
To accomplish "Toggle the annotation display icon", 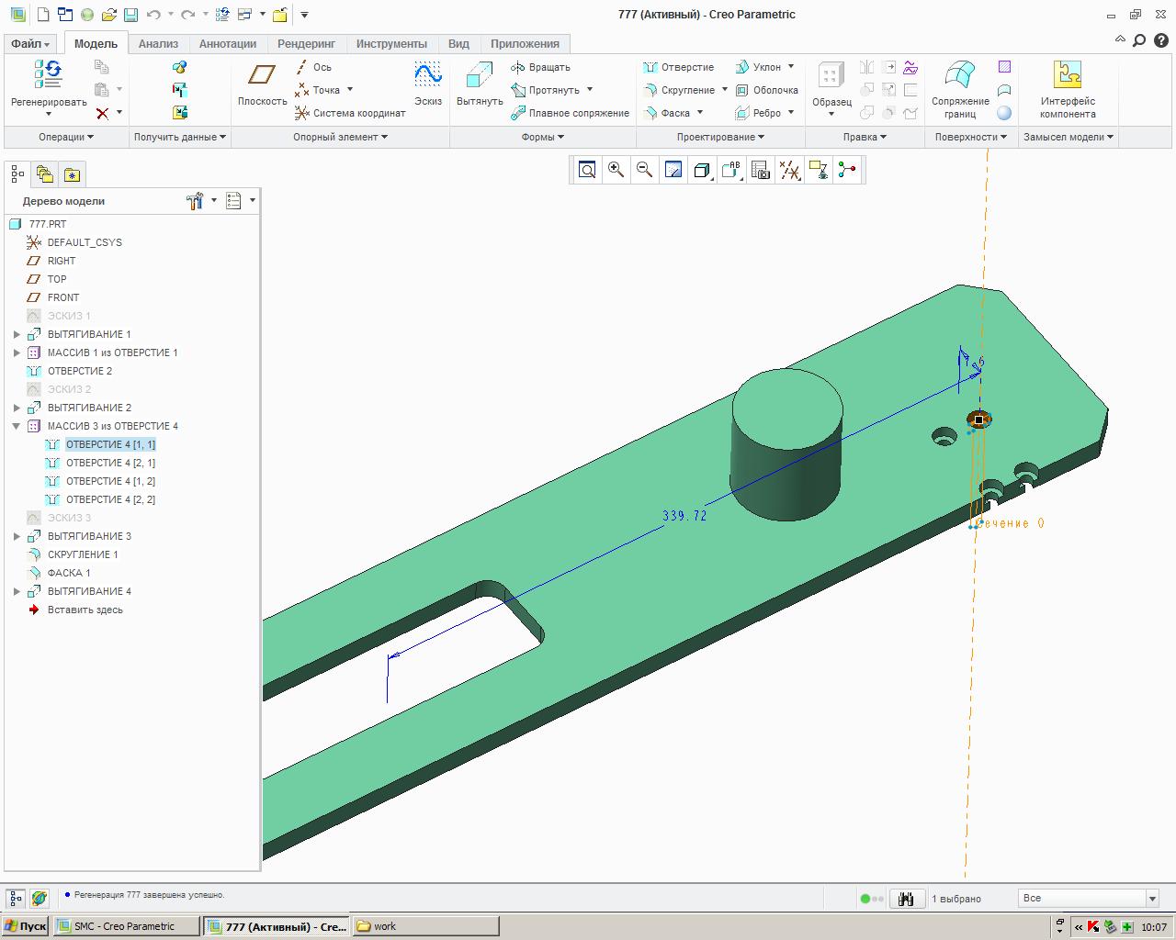I will coord(818,170).
